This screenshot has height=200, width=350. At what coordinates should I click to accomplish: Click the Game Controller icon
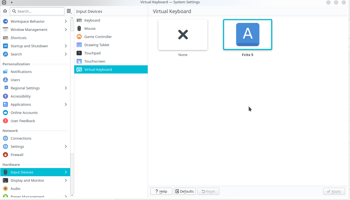[79, 37]
